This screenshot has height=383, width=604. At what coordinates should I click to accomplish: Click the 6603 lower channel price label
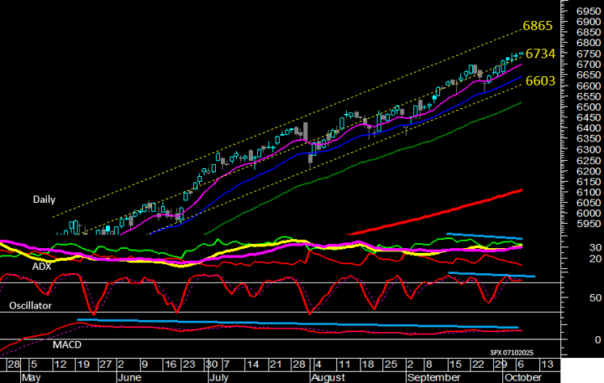tap(541, 81)
